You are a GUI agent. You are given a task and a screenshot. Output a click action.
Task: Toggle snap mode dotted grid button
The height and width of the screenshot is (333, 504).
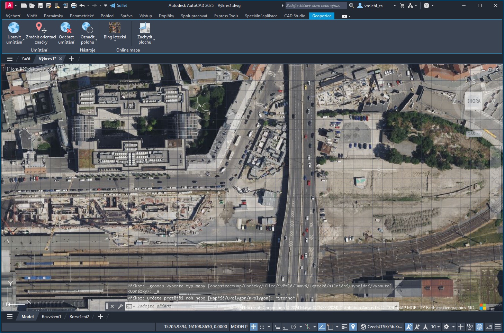(262, 327)
